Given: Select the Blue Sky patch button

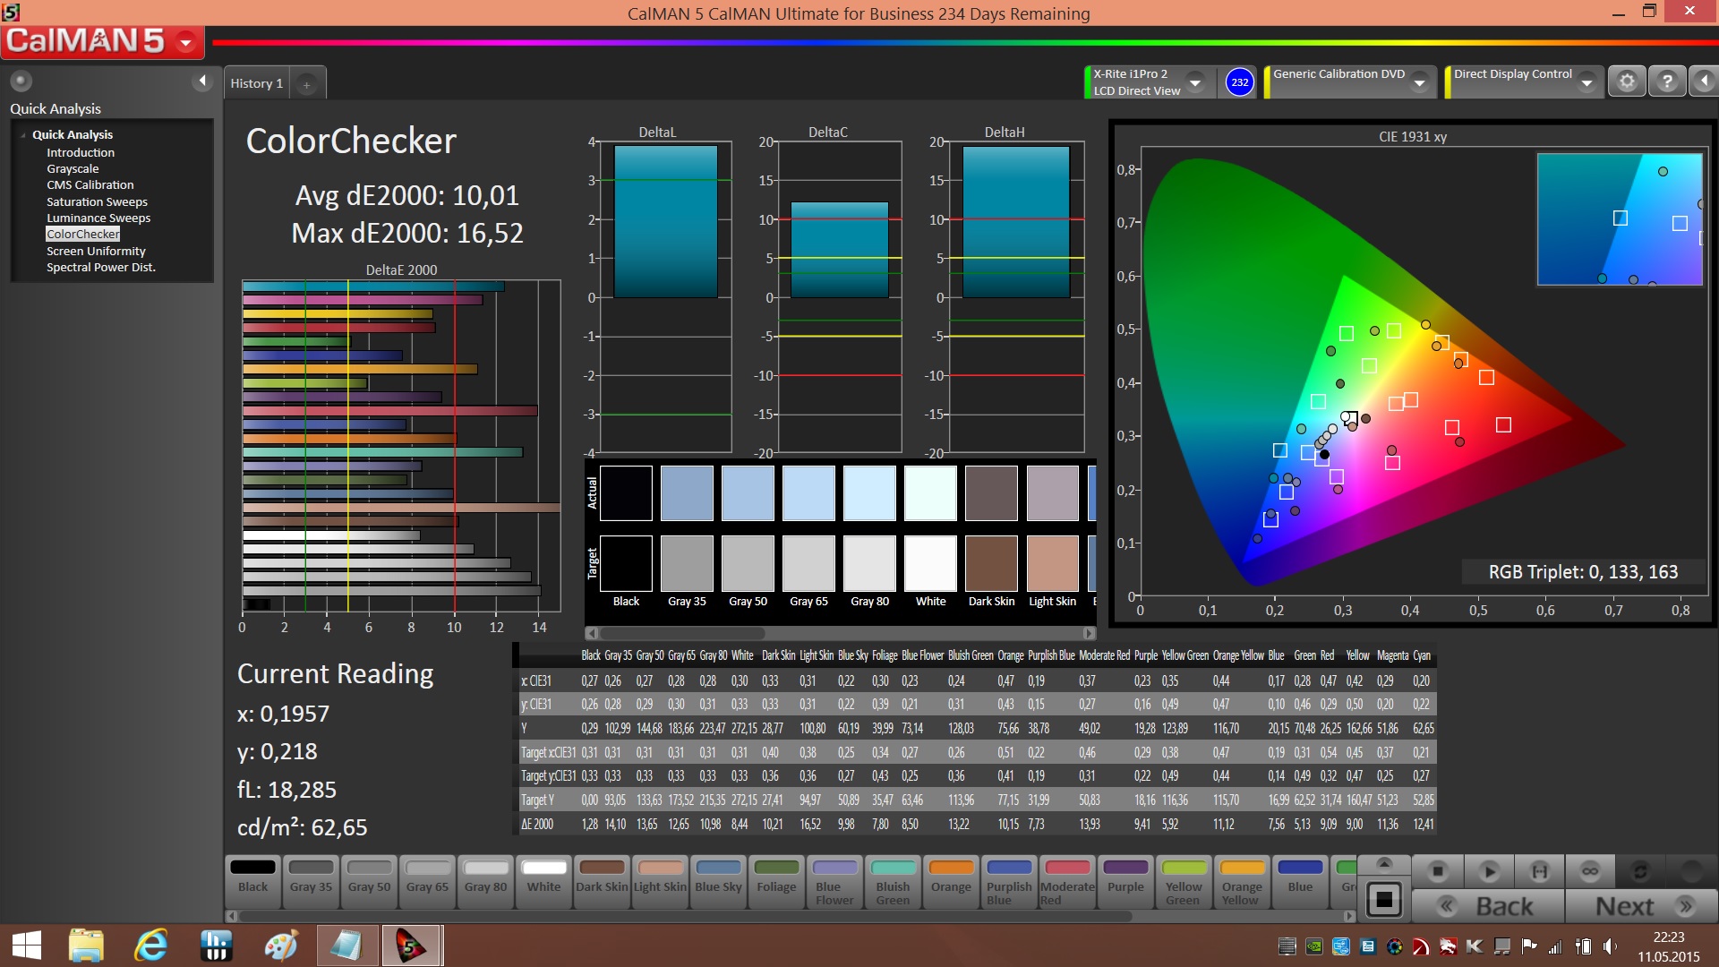Looking at the screenshot, I should [x=718, y=883].
